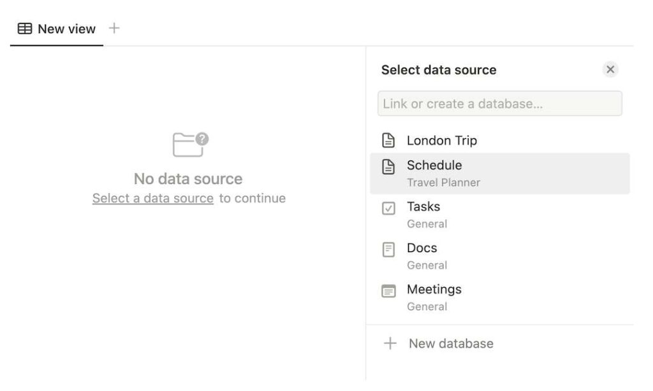
Task: Select the London Trip data source
Action: pos(443,140)
